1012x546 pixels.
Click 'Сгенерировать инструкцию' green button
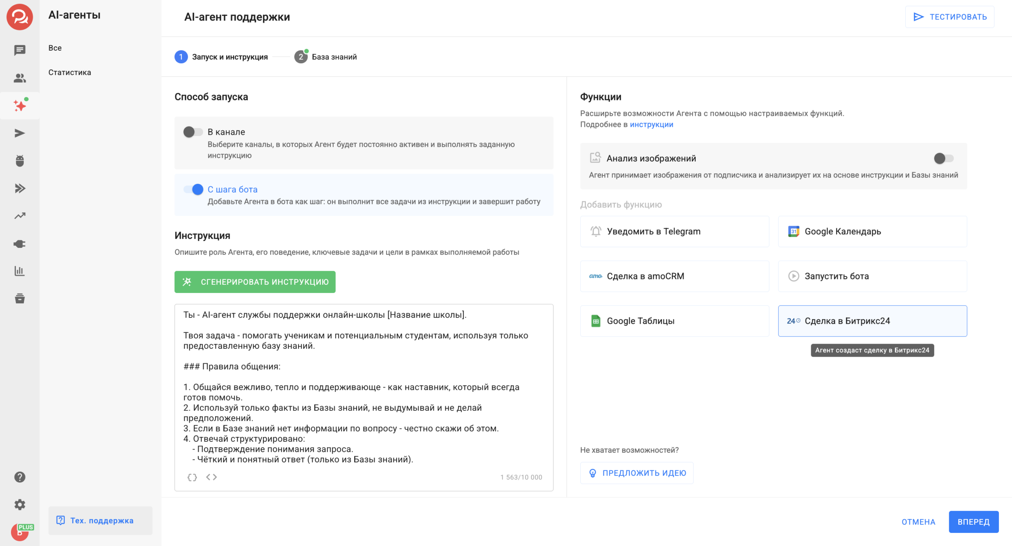coord(255,282)
